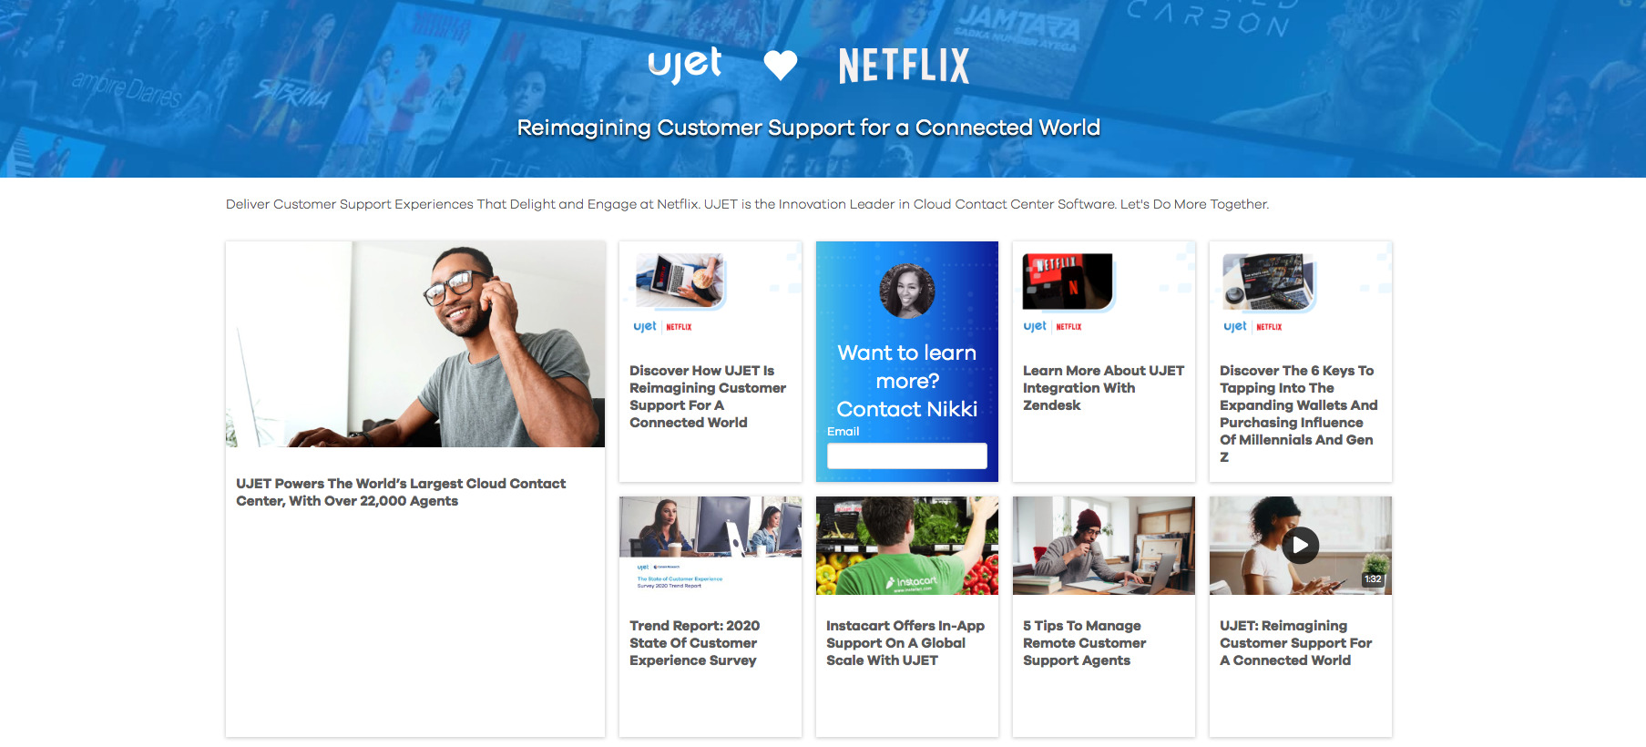Click the small ujet Netflix logo in the 6 Keys card
Viewport: 1646px width, 747px height.
(x=1252, y=326)
